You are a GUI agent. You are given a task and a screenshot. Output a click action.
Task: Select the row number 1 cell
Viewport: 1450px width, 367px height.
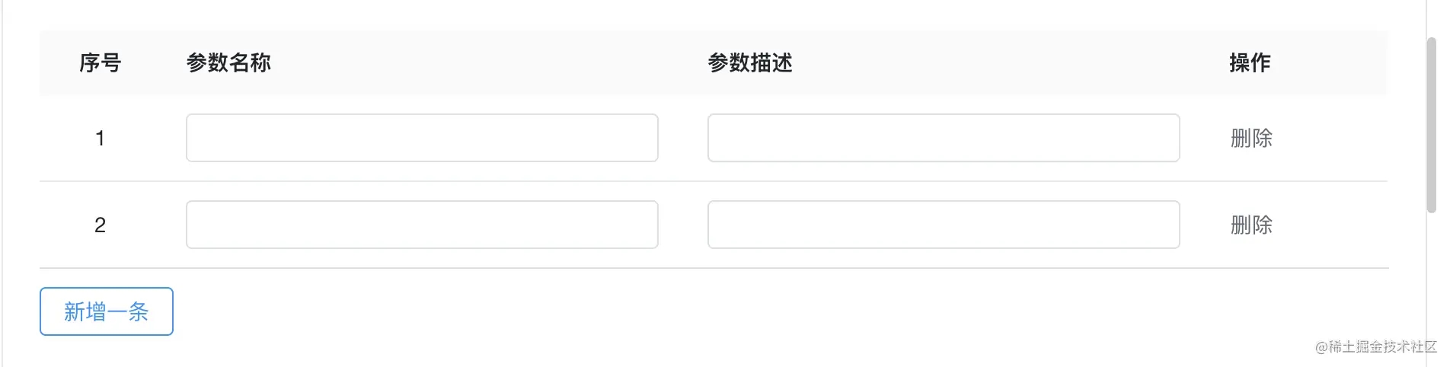click(x=100, y=138)
